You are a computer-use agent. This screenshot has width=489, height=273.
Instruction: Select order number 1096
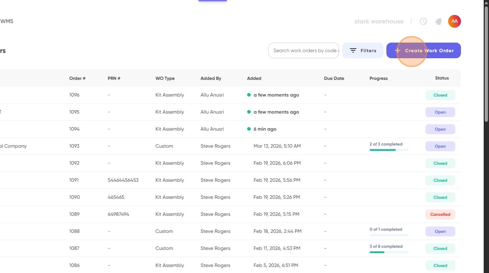click(74, 95)
